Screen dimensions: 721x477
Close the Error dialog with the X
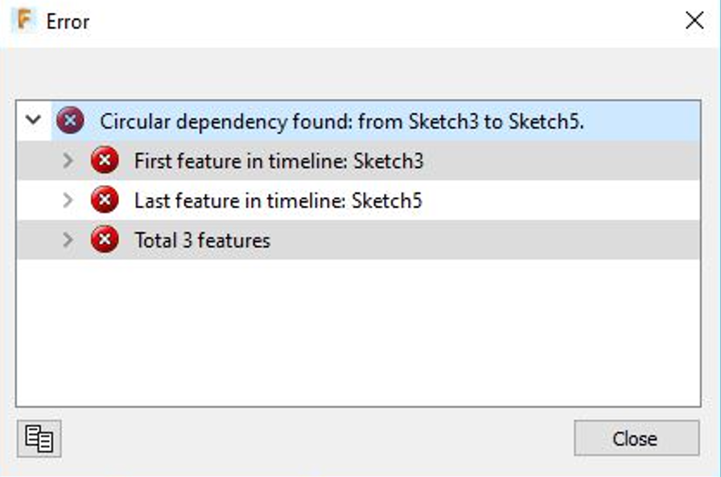point(694,21)
